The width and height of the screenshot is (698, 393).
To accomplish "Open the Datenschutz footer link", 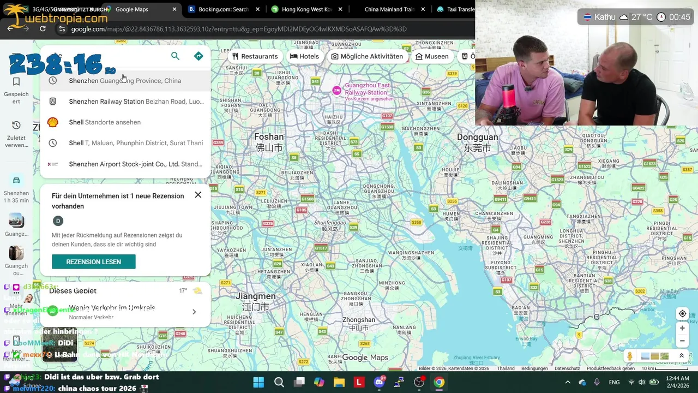I will 567,368.
